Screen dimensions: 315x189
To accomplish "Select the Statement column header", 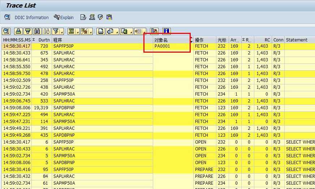I will 300,40.
